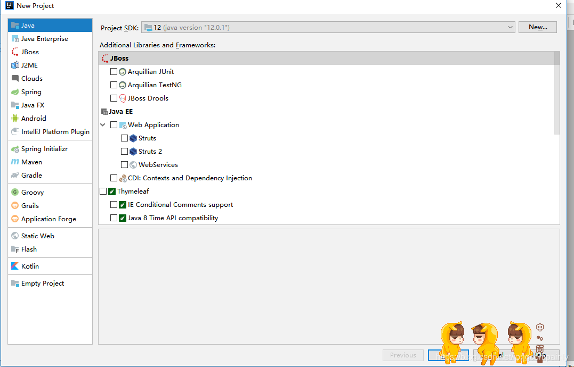The width and height of the screenshot is (574, 367).
Task: Click the 'Thymeleaf' label text
Action: [x=133, y=191]
